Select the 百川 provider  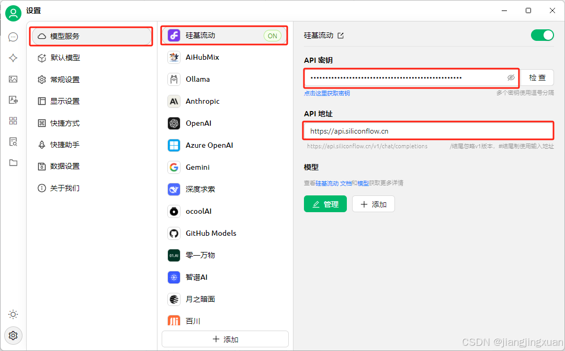pyautogui.click(x=225, y=320)
